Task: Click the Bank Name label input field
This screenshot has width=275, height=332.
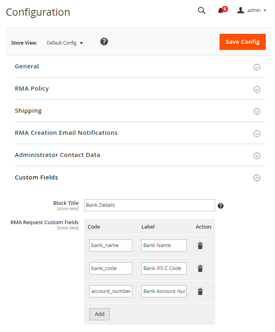Action: click(164, 245)
